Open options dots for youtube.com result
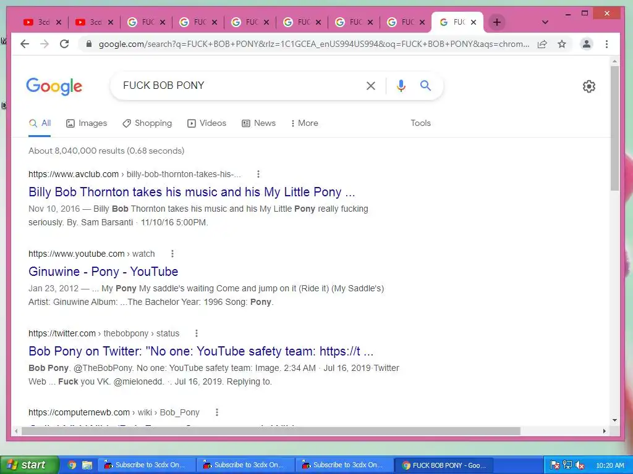Screen dimensions: 633x474 tap(172, 254)
